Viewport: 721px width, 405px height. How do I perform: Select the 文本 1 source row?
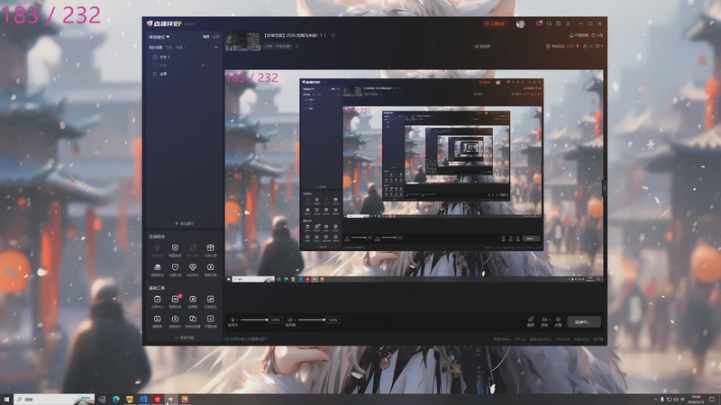(x=183, y=57)
